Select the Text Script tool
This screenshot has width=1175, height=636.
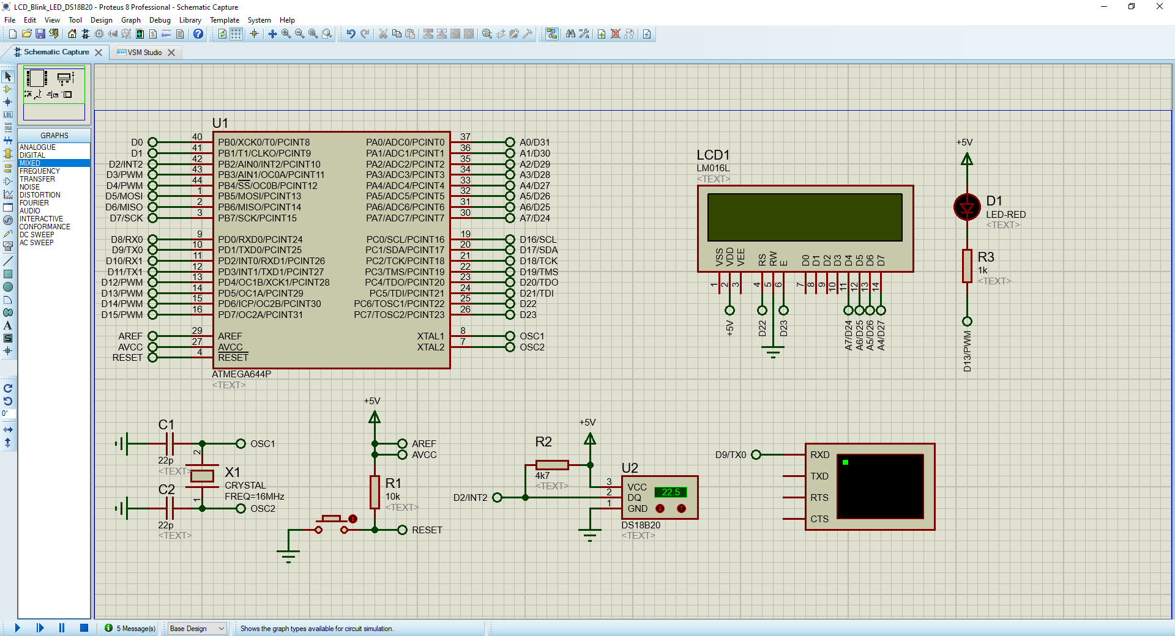(x=8, y=128)
